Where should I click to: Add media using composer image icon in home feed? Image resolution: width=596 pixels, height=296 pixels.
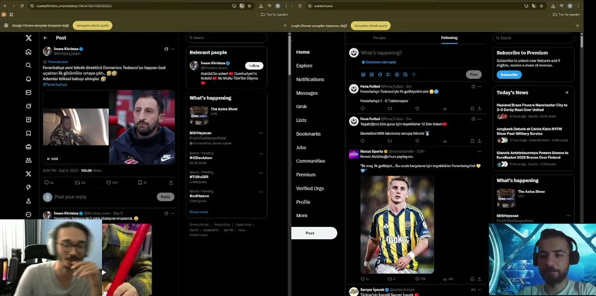click(363, 74)
